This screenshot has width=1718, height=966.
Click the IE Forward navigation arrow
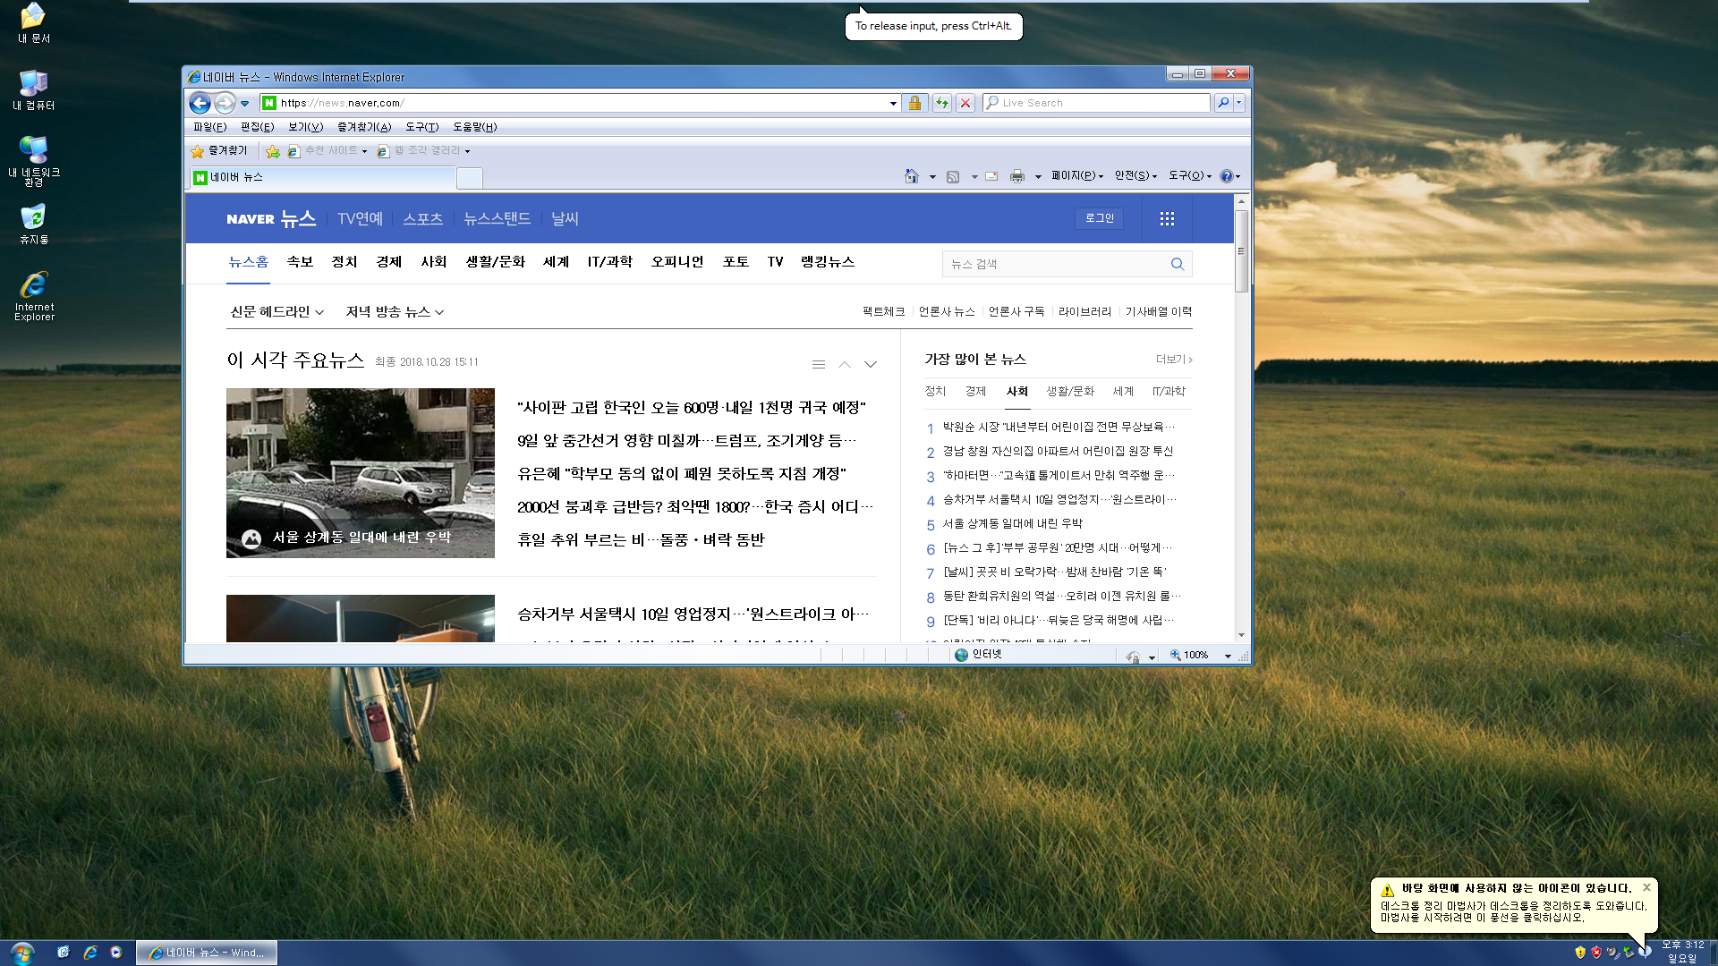[225, 103]
